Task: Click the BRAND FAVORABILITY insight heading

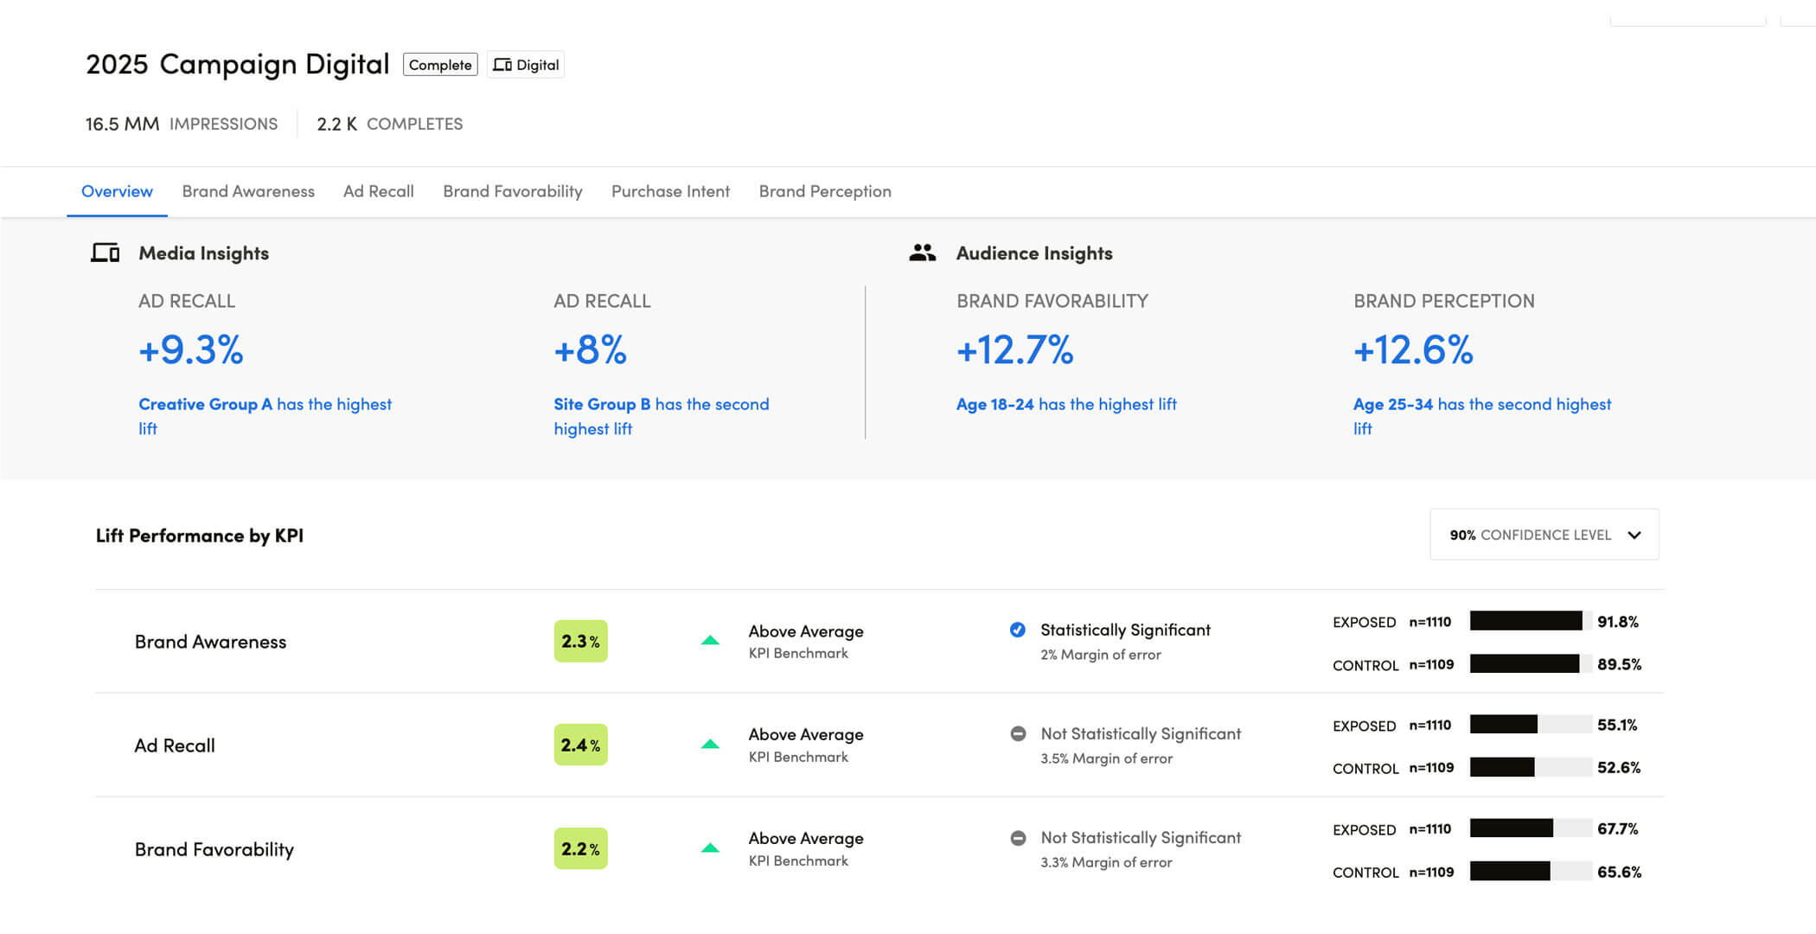Action: (x=1052, y=301)
